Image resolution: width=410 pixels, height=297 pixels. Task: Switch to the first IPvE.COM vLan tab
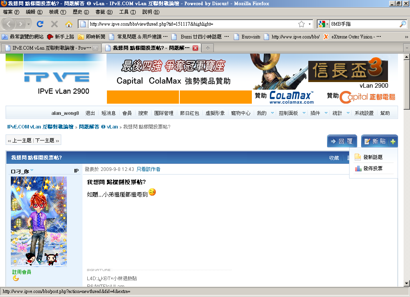(x=51, y=48)
